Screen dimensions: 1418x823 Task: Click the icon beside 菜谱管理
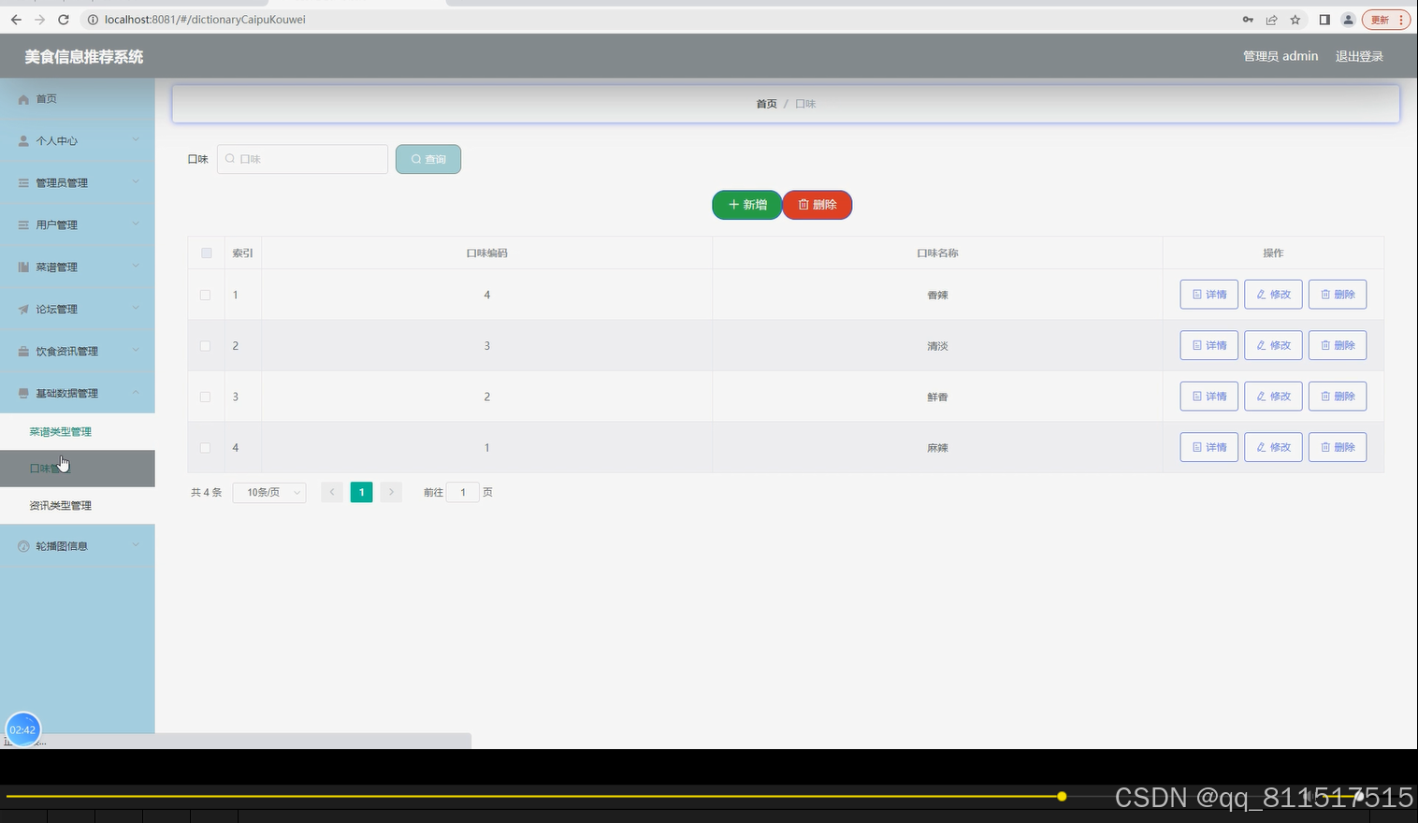(x=24, y=267)
